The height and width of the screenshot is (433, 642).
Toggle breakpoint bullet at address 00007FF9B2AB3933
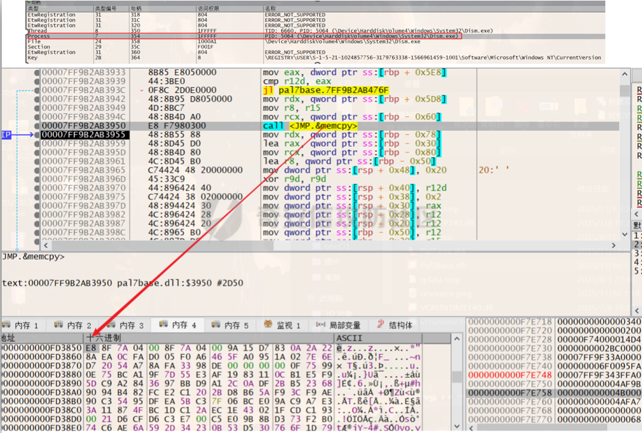coord(37,73)
